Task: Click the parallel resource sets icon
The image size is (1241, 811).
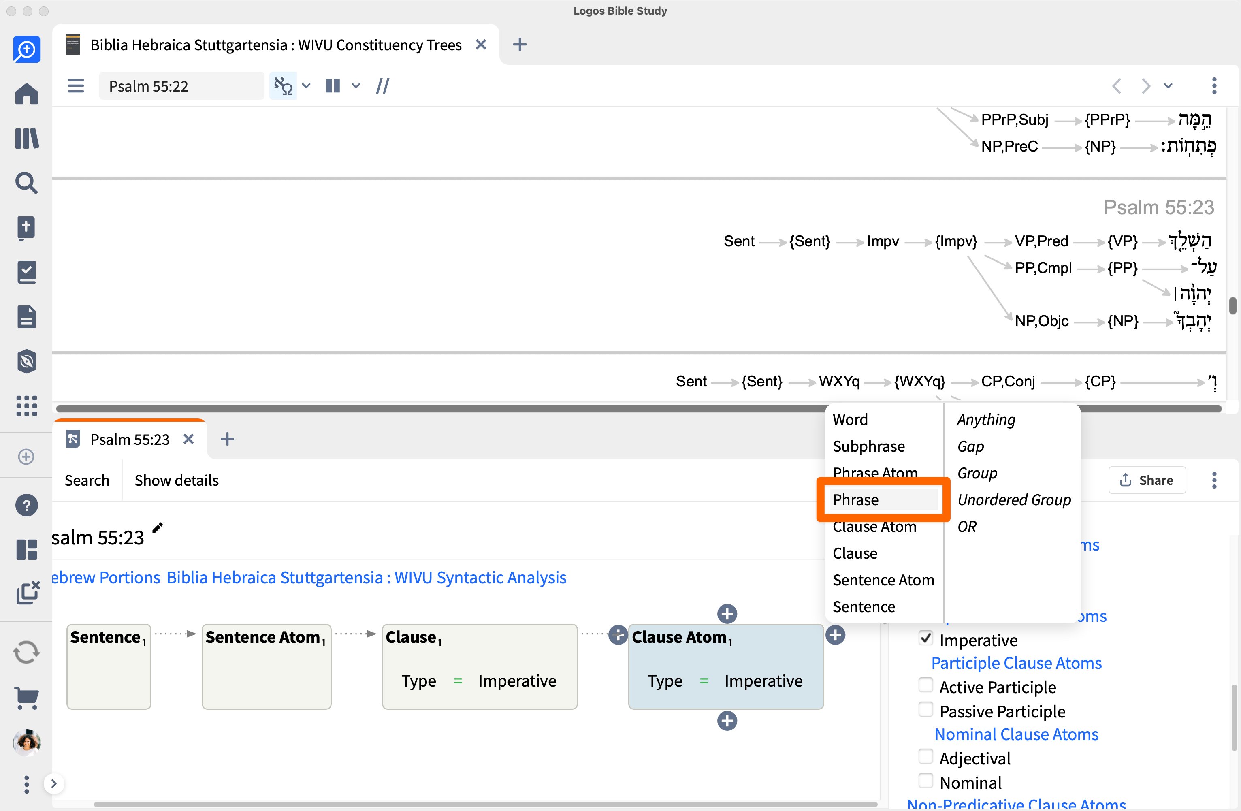Action: point(283,85)
